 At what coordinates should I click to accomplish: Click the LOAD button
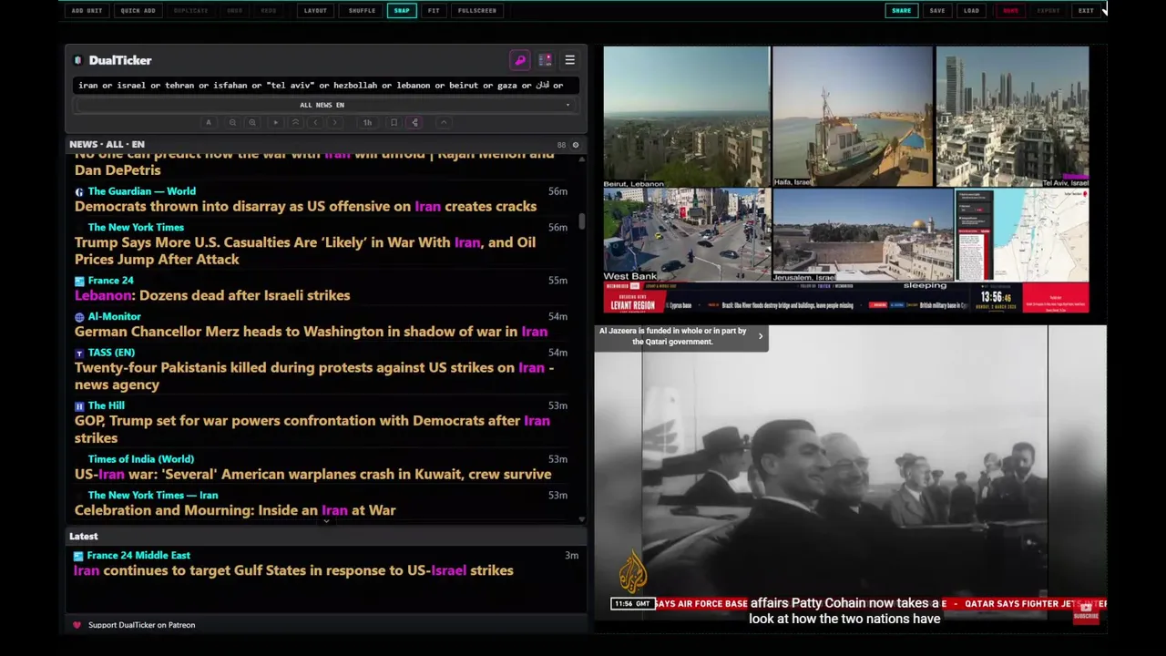[972, 11]
